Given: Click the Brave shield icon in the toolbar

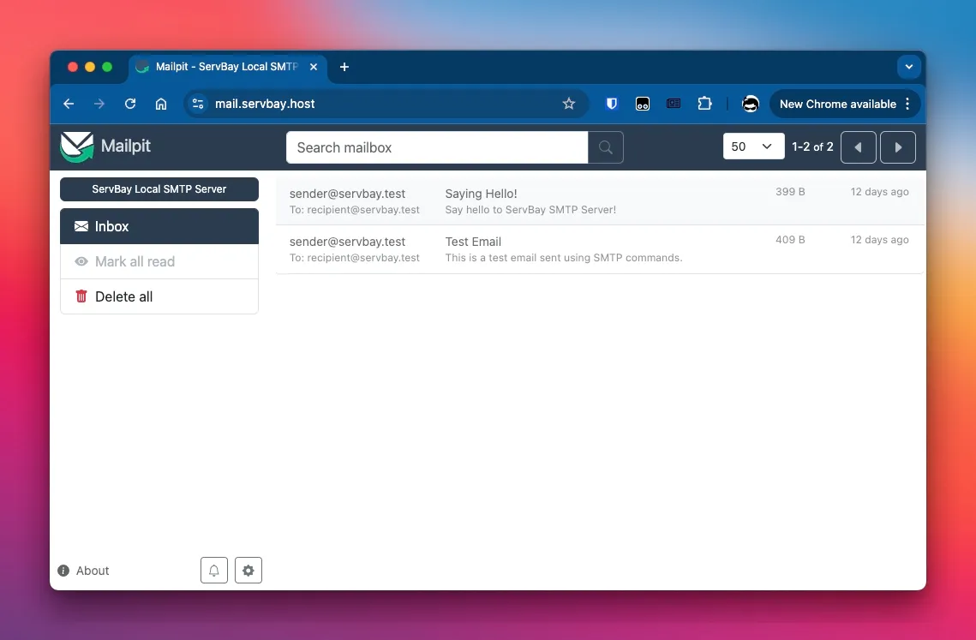Looking at the screenshot, I should tap(611, 103).
